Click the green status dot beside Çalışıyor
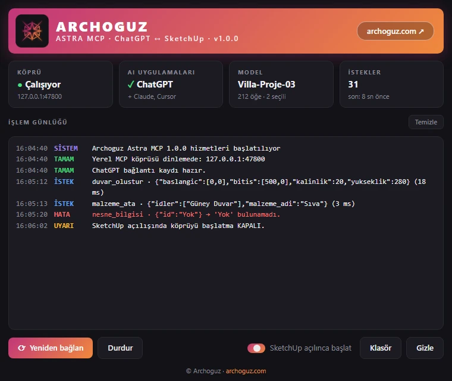 [x=20, y=85]
